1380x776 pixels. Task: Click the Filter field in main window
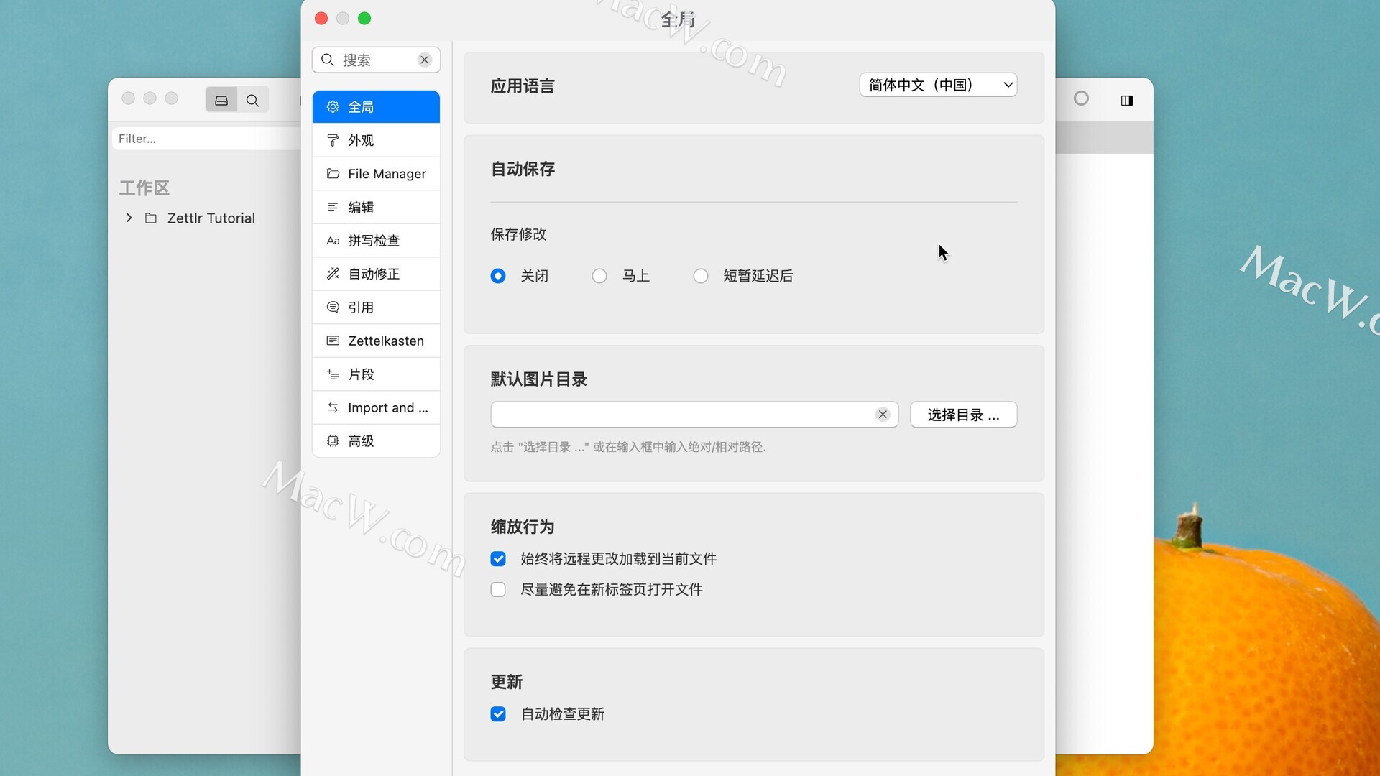[x=206, y=139]
